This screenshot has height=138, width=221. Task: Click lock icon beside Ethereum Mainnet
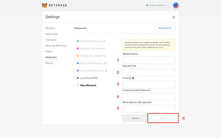(x=104, y=41)
